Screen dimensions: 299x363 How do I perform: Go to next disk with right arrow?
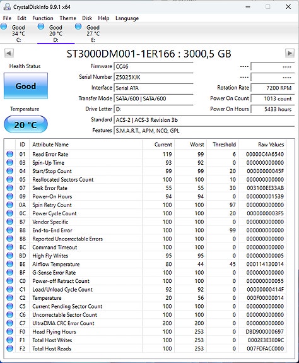coord(290,53)
